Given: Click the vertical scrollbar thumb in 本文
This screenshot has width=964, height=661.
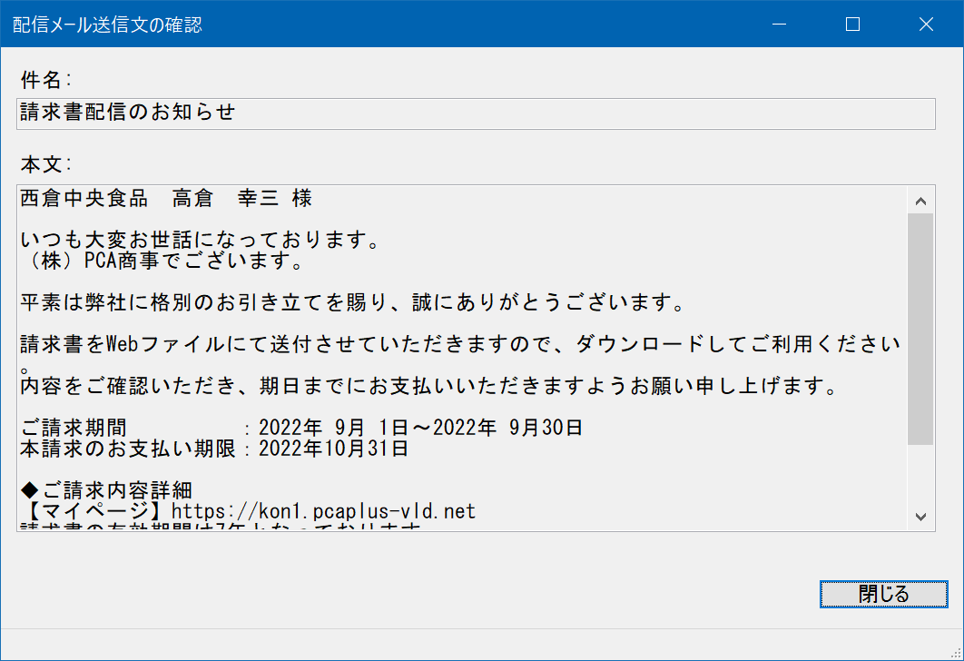Looking at the screenshot, I should pyautogui.click(x=920, y=329).
